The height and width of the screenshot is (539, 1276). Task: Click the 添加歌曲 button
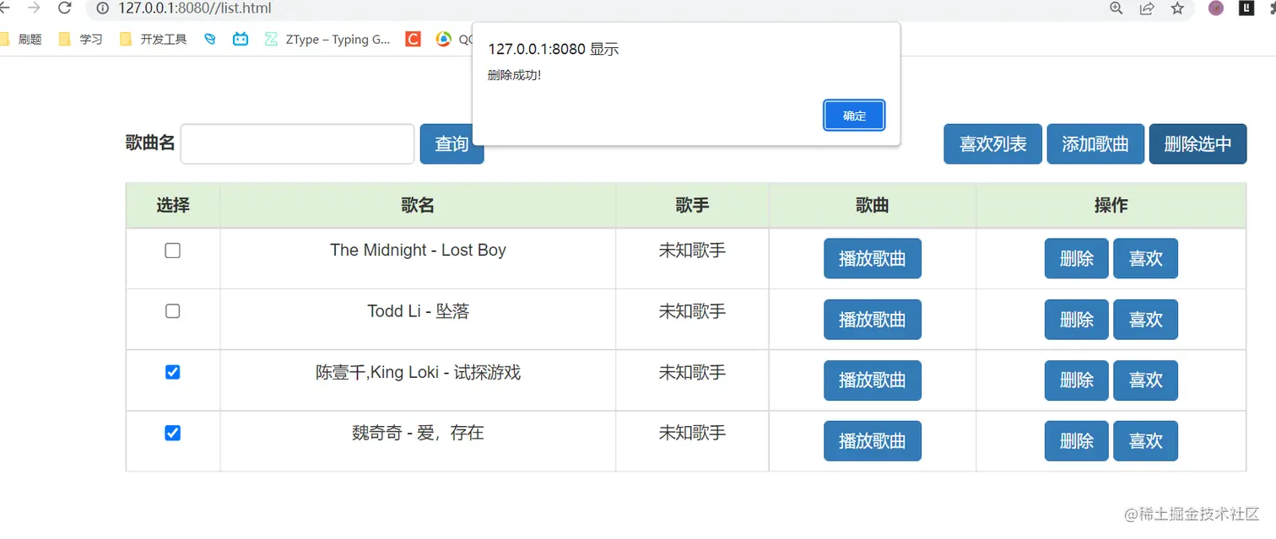click(1095, 144)
